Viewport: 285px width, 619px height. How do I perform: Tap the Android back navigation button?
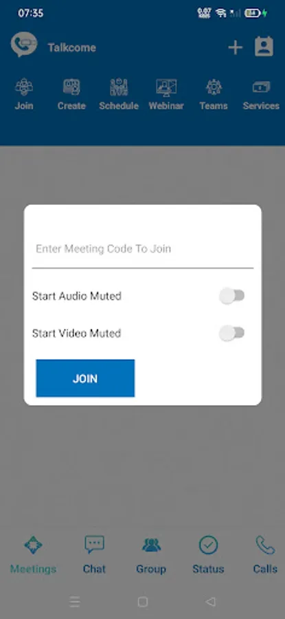point(211,602)
